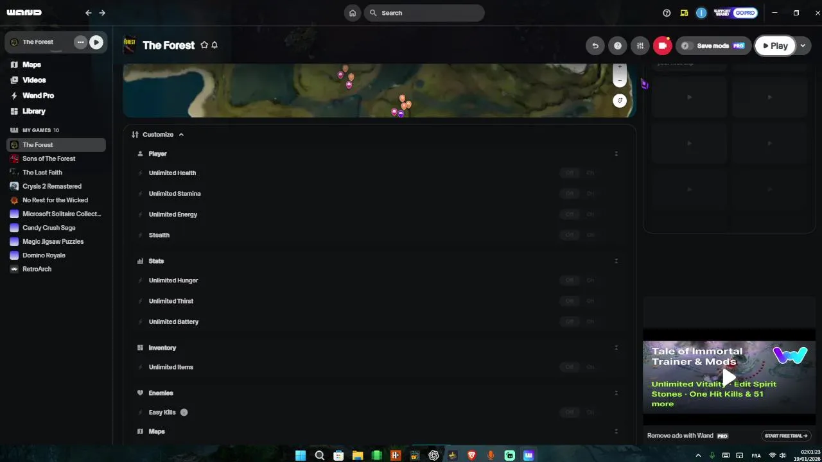This screenshot has height=462, width=822.
Task: Favorite The Forest with star icon
Action: 204,45
